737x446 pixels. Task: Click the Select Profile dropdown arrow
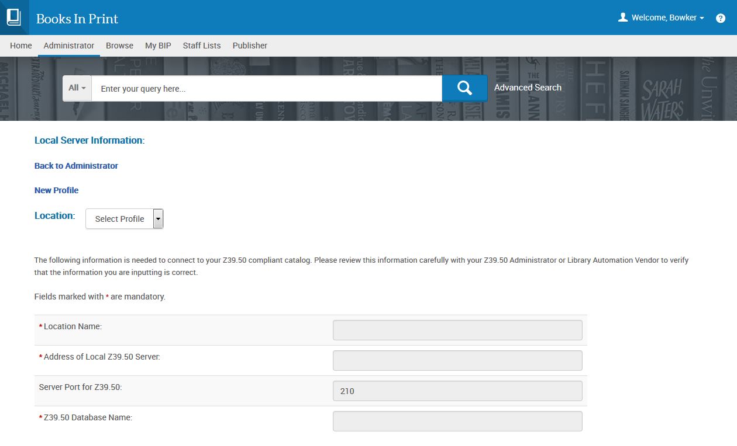(x=158, y=219)
